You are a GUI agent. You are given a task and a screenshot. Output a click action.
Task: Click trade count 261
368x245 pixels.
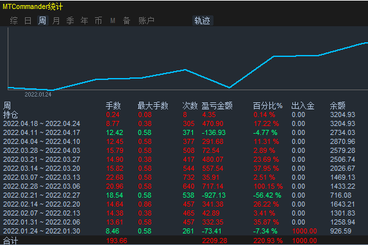pyautogui.click(x=188, y=231)
